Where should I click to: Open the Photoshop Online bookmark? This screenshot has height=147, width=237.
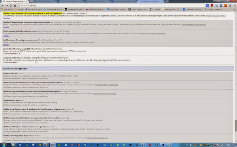tap(117, 9)
